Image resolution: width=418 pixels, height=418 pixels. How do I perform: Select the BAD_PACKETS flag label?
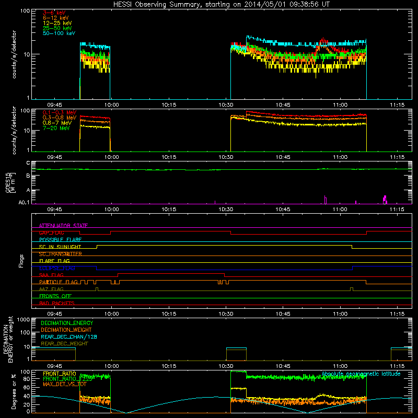point(57,303)
